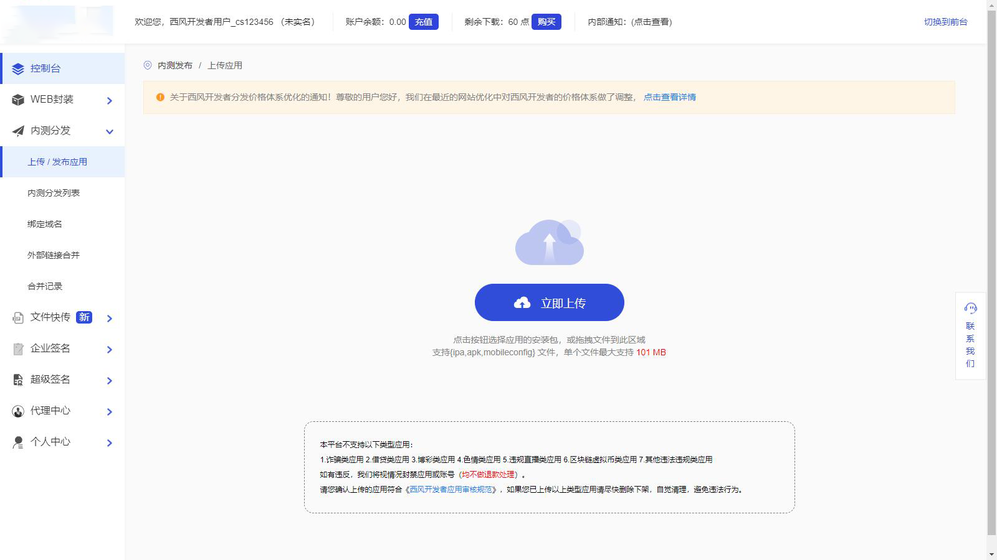
Task: Open 内测分发列表 in sidebar
Action: pos(54,193)
